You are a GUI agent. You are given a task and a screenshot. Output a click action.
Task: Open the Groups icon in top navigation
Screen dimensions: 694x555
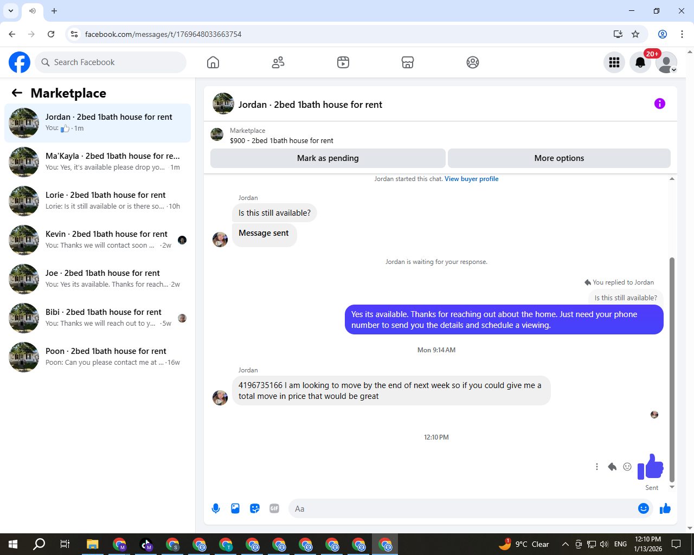473,62
